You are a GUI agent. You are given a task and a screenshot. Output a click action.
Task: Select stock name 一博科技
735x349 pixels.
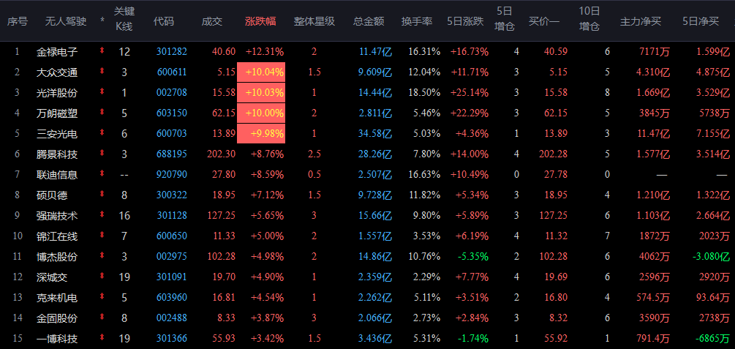tap(57, 338)
